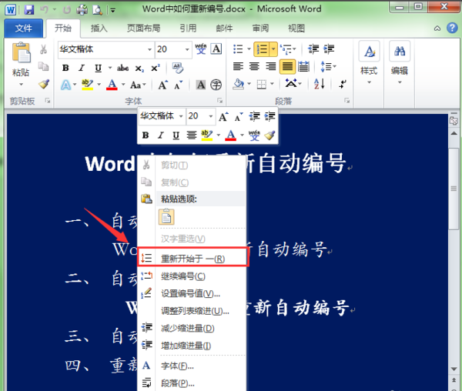Toggle align left in ribbon
Viewport: 462px width, 391px height.
(238, 66)
